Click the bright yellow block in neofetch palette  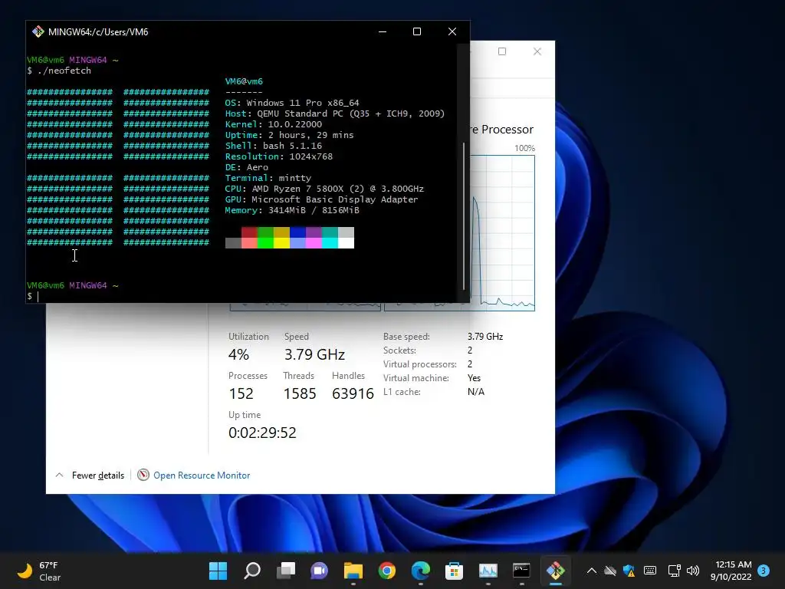pyautogui.click(x=281, y=243)
